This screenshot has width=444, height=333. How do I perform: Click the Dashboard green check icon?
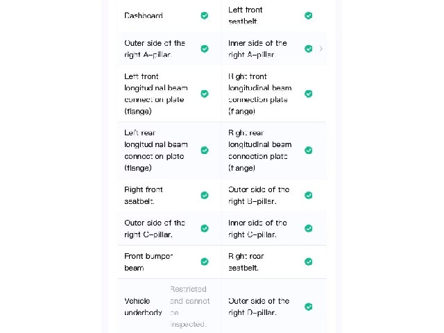[x=205, y=15]
